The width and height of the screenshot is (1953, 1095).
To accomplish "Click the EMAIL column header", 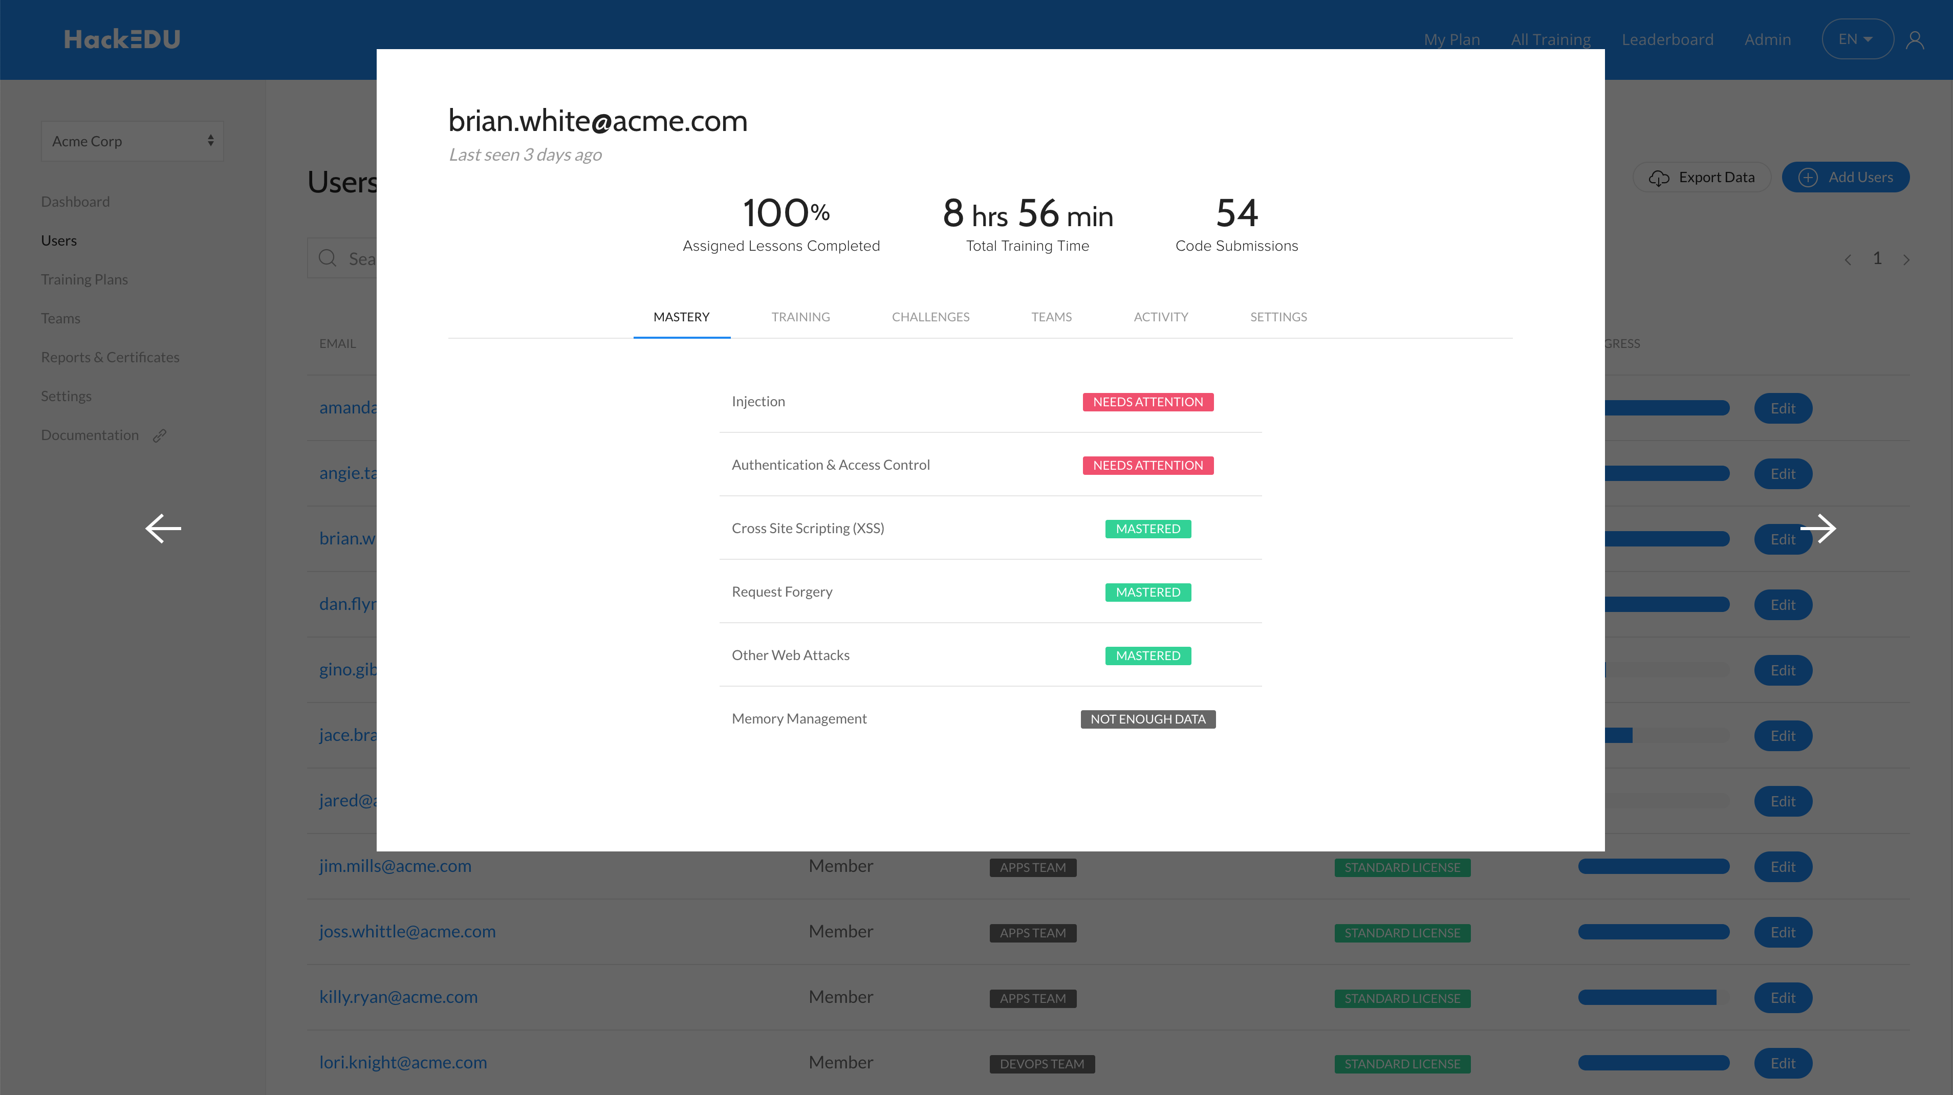I will pyautogui.click(x=337, y=343).
